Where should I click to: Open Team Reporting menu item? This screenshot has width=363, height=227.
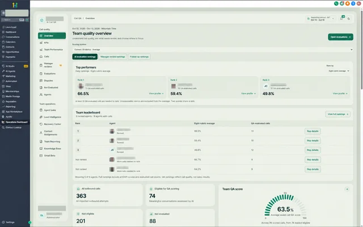coord(52,141)
